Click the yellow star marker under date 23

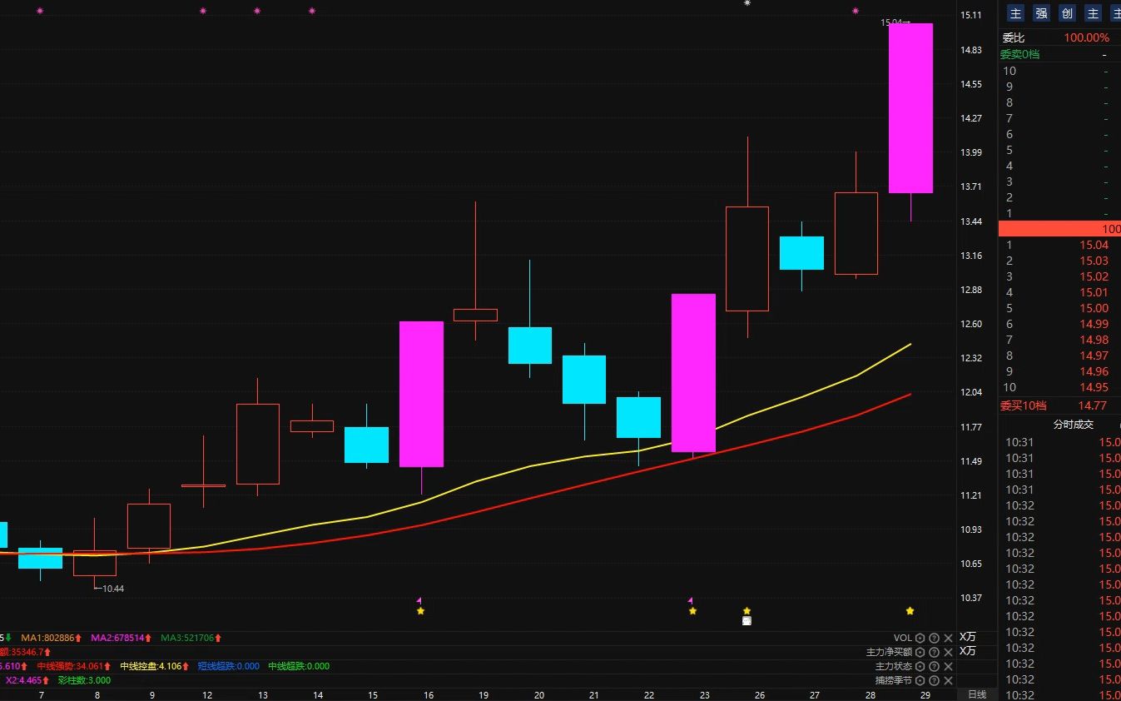click(x=693, y=611)
